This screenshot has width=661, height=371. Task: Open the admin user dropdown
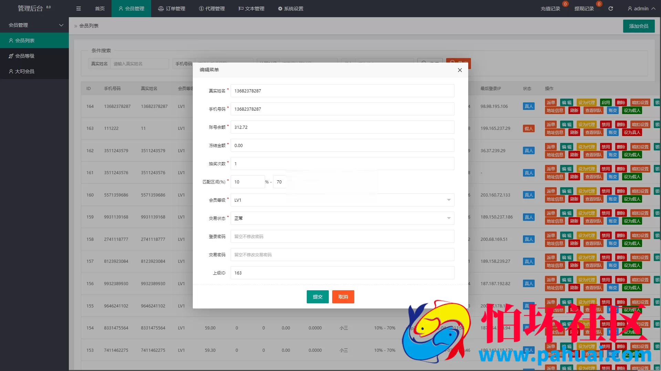click(641, 9)
